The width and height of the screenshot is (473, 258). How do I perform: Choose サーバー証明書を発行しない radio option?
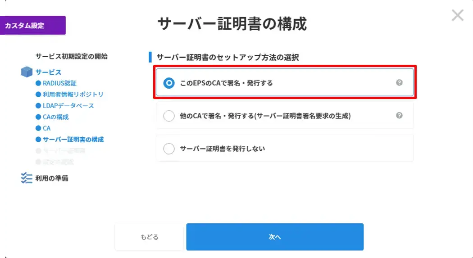point(169,149)
